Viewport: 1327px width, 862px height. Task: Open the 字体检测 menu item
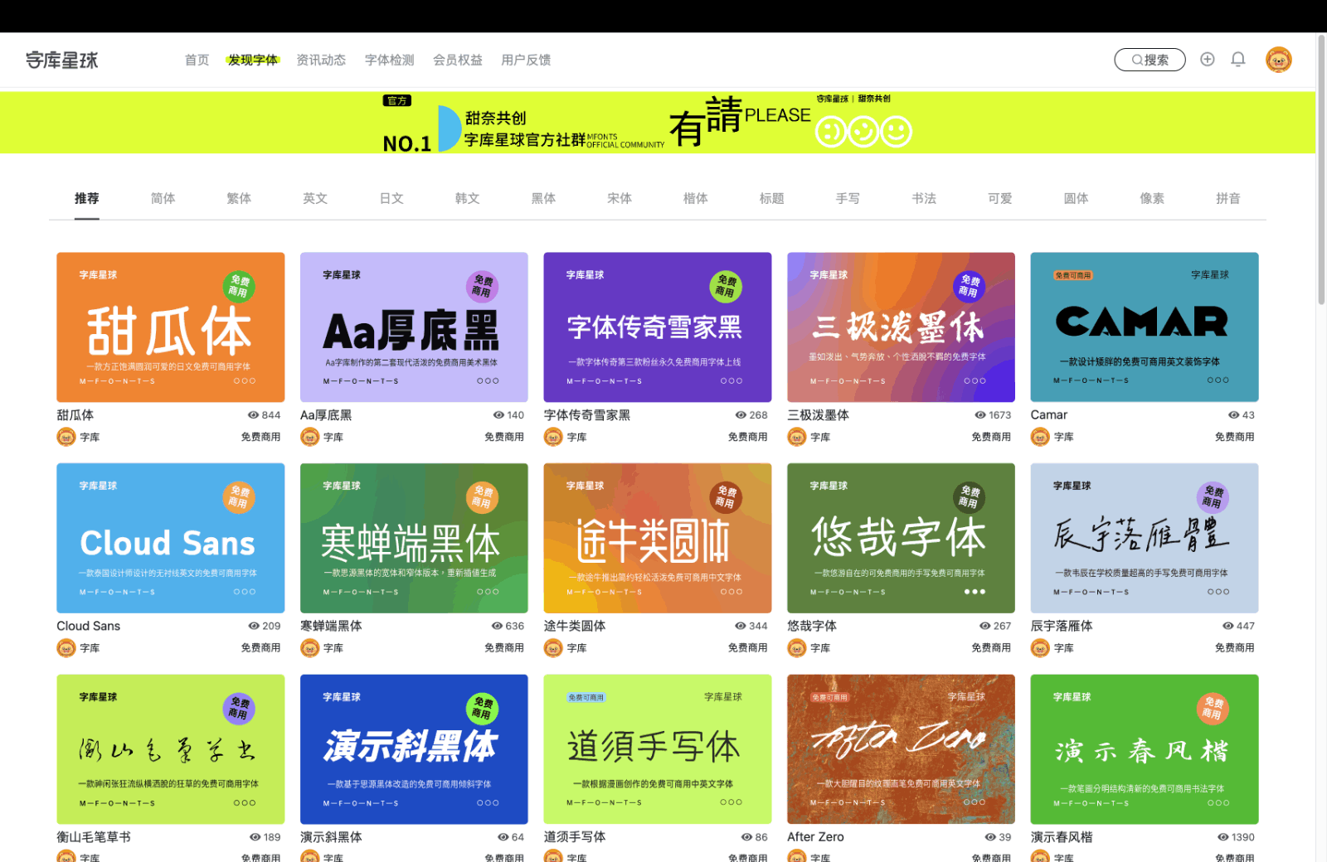pos(390,60)
